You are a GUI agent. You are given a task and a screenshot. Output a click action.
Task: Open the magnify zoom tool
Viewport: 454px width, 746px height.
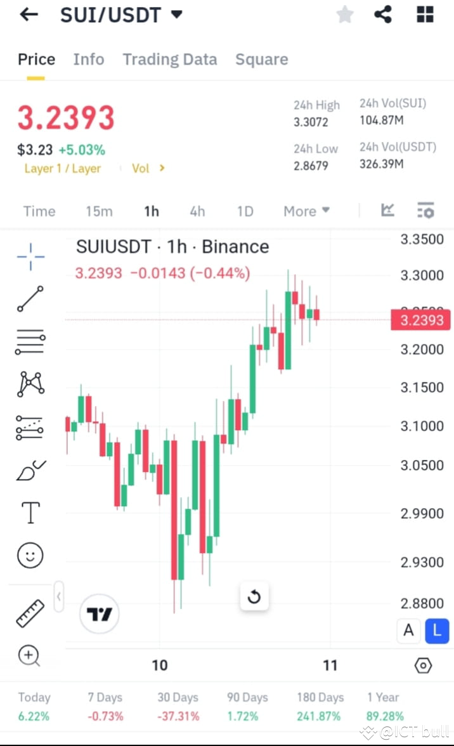click(29, 656)
